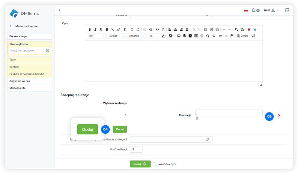Click the Ilość realizacji number field
This screenshot has height=174, width=298.
[x=136, y=149]
